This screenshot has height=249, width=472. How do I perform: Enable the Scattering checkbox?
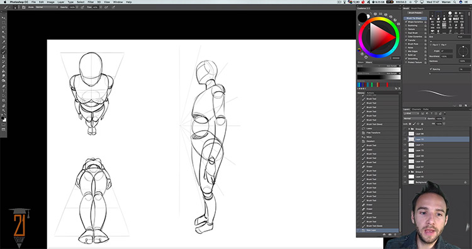[406, 26]
